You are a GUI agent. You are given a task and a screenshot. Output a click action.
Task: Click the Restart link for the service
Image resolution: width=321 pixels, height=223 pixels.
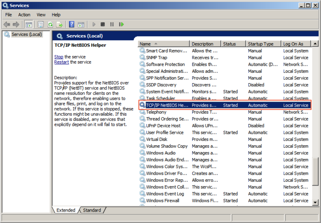click(61, 62)
